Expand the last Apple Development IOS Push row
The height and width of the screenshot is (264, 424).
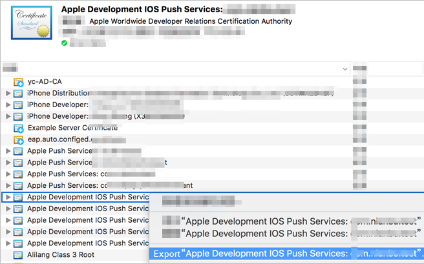coord(8,243)
